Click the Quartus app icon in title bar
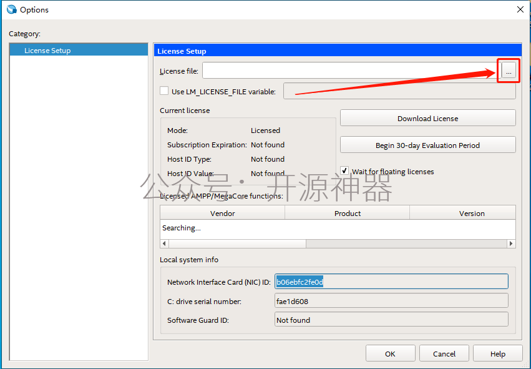531x369 pixels. 11,9
